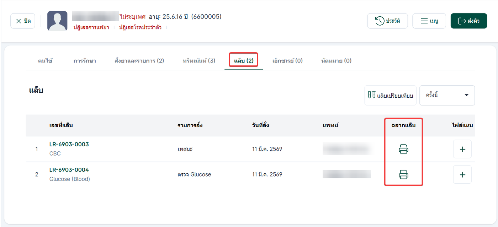Open the เมนู menu button
The image size is (498, 227).
(429, 21)
